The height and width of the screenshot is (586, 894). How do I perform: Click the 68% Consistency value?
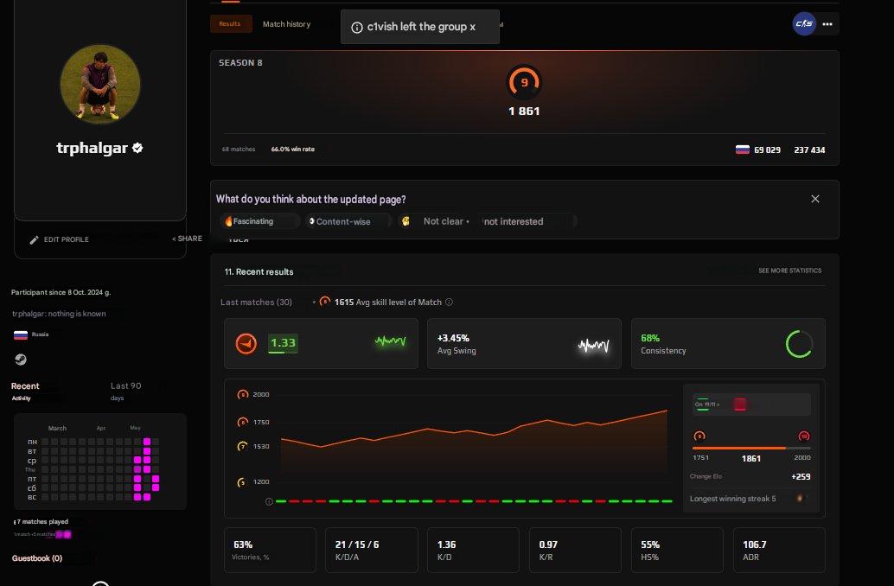650,338
